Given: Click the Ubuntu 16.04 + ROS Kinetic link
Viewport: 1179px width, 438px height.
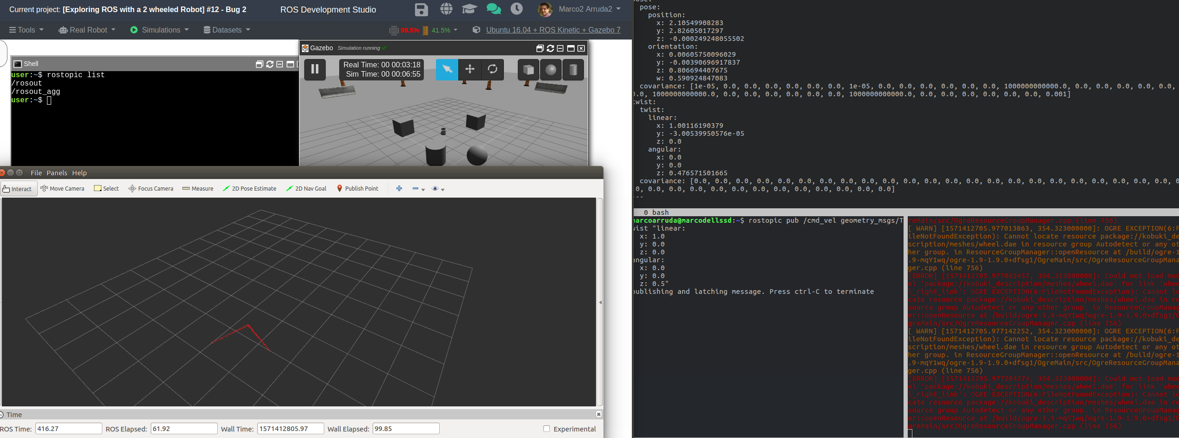Looking at the screenshot, I should [x=553, y=30].
